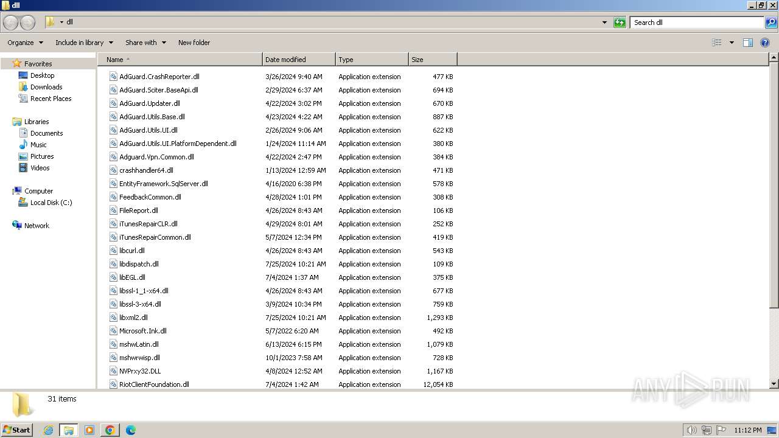Open Microsoft Edge from taskbar
This screenshot has width=779, height=438.
[131, 430]
